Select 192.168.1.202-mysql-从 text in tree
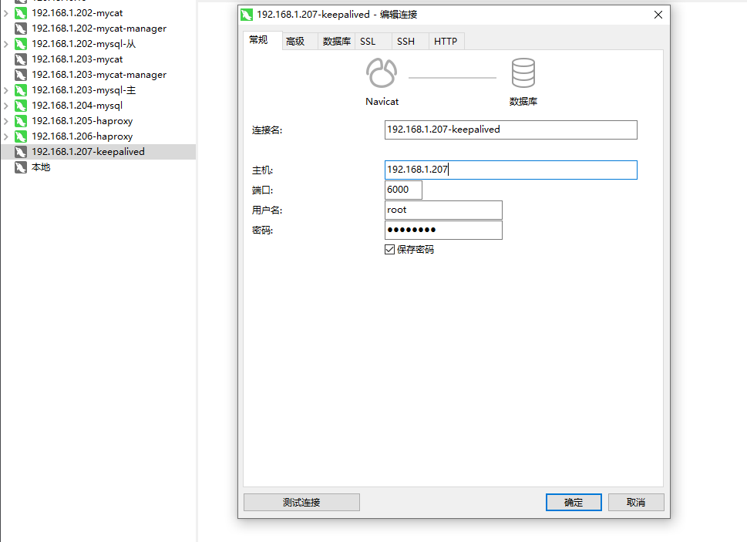This screenshot has height=542, width=747. pyautogui.click(x=84, y=44)
